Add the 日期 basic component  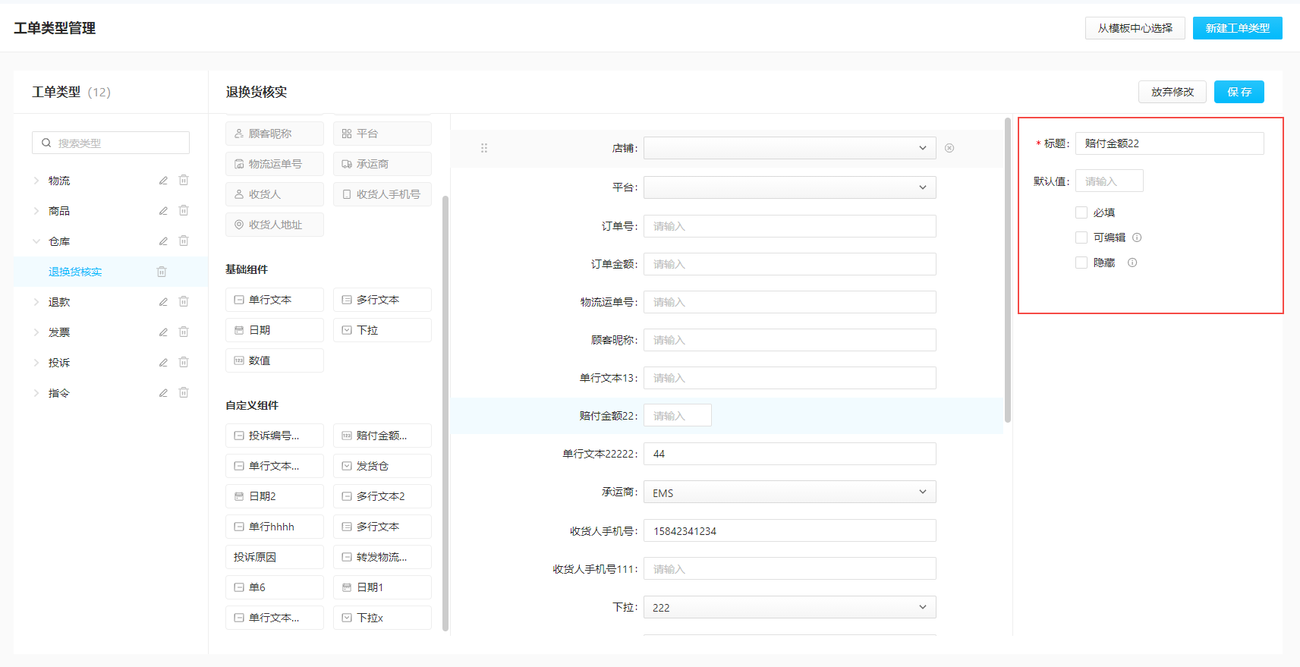275,330
